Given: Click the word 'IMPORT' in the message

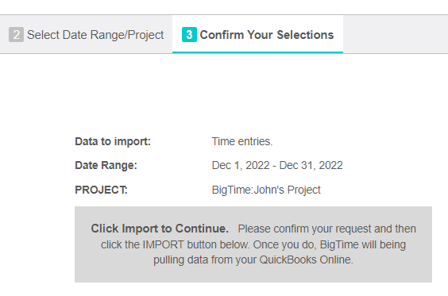Looking at the screenshot, I should [163, 244].
